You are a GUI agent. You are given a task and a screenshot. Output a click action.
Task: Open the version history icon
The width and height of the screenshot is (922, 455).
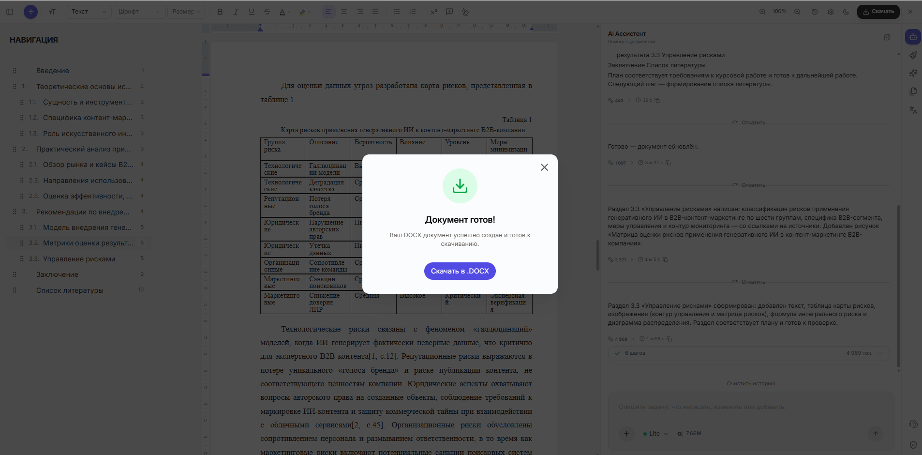click(815, 12)
